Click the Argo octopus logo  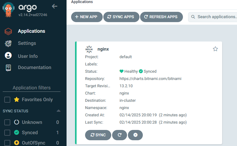tap(8, 10)
